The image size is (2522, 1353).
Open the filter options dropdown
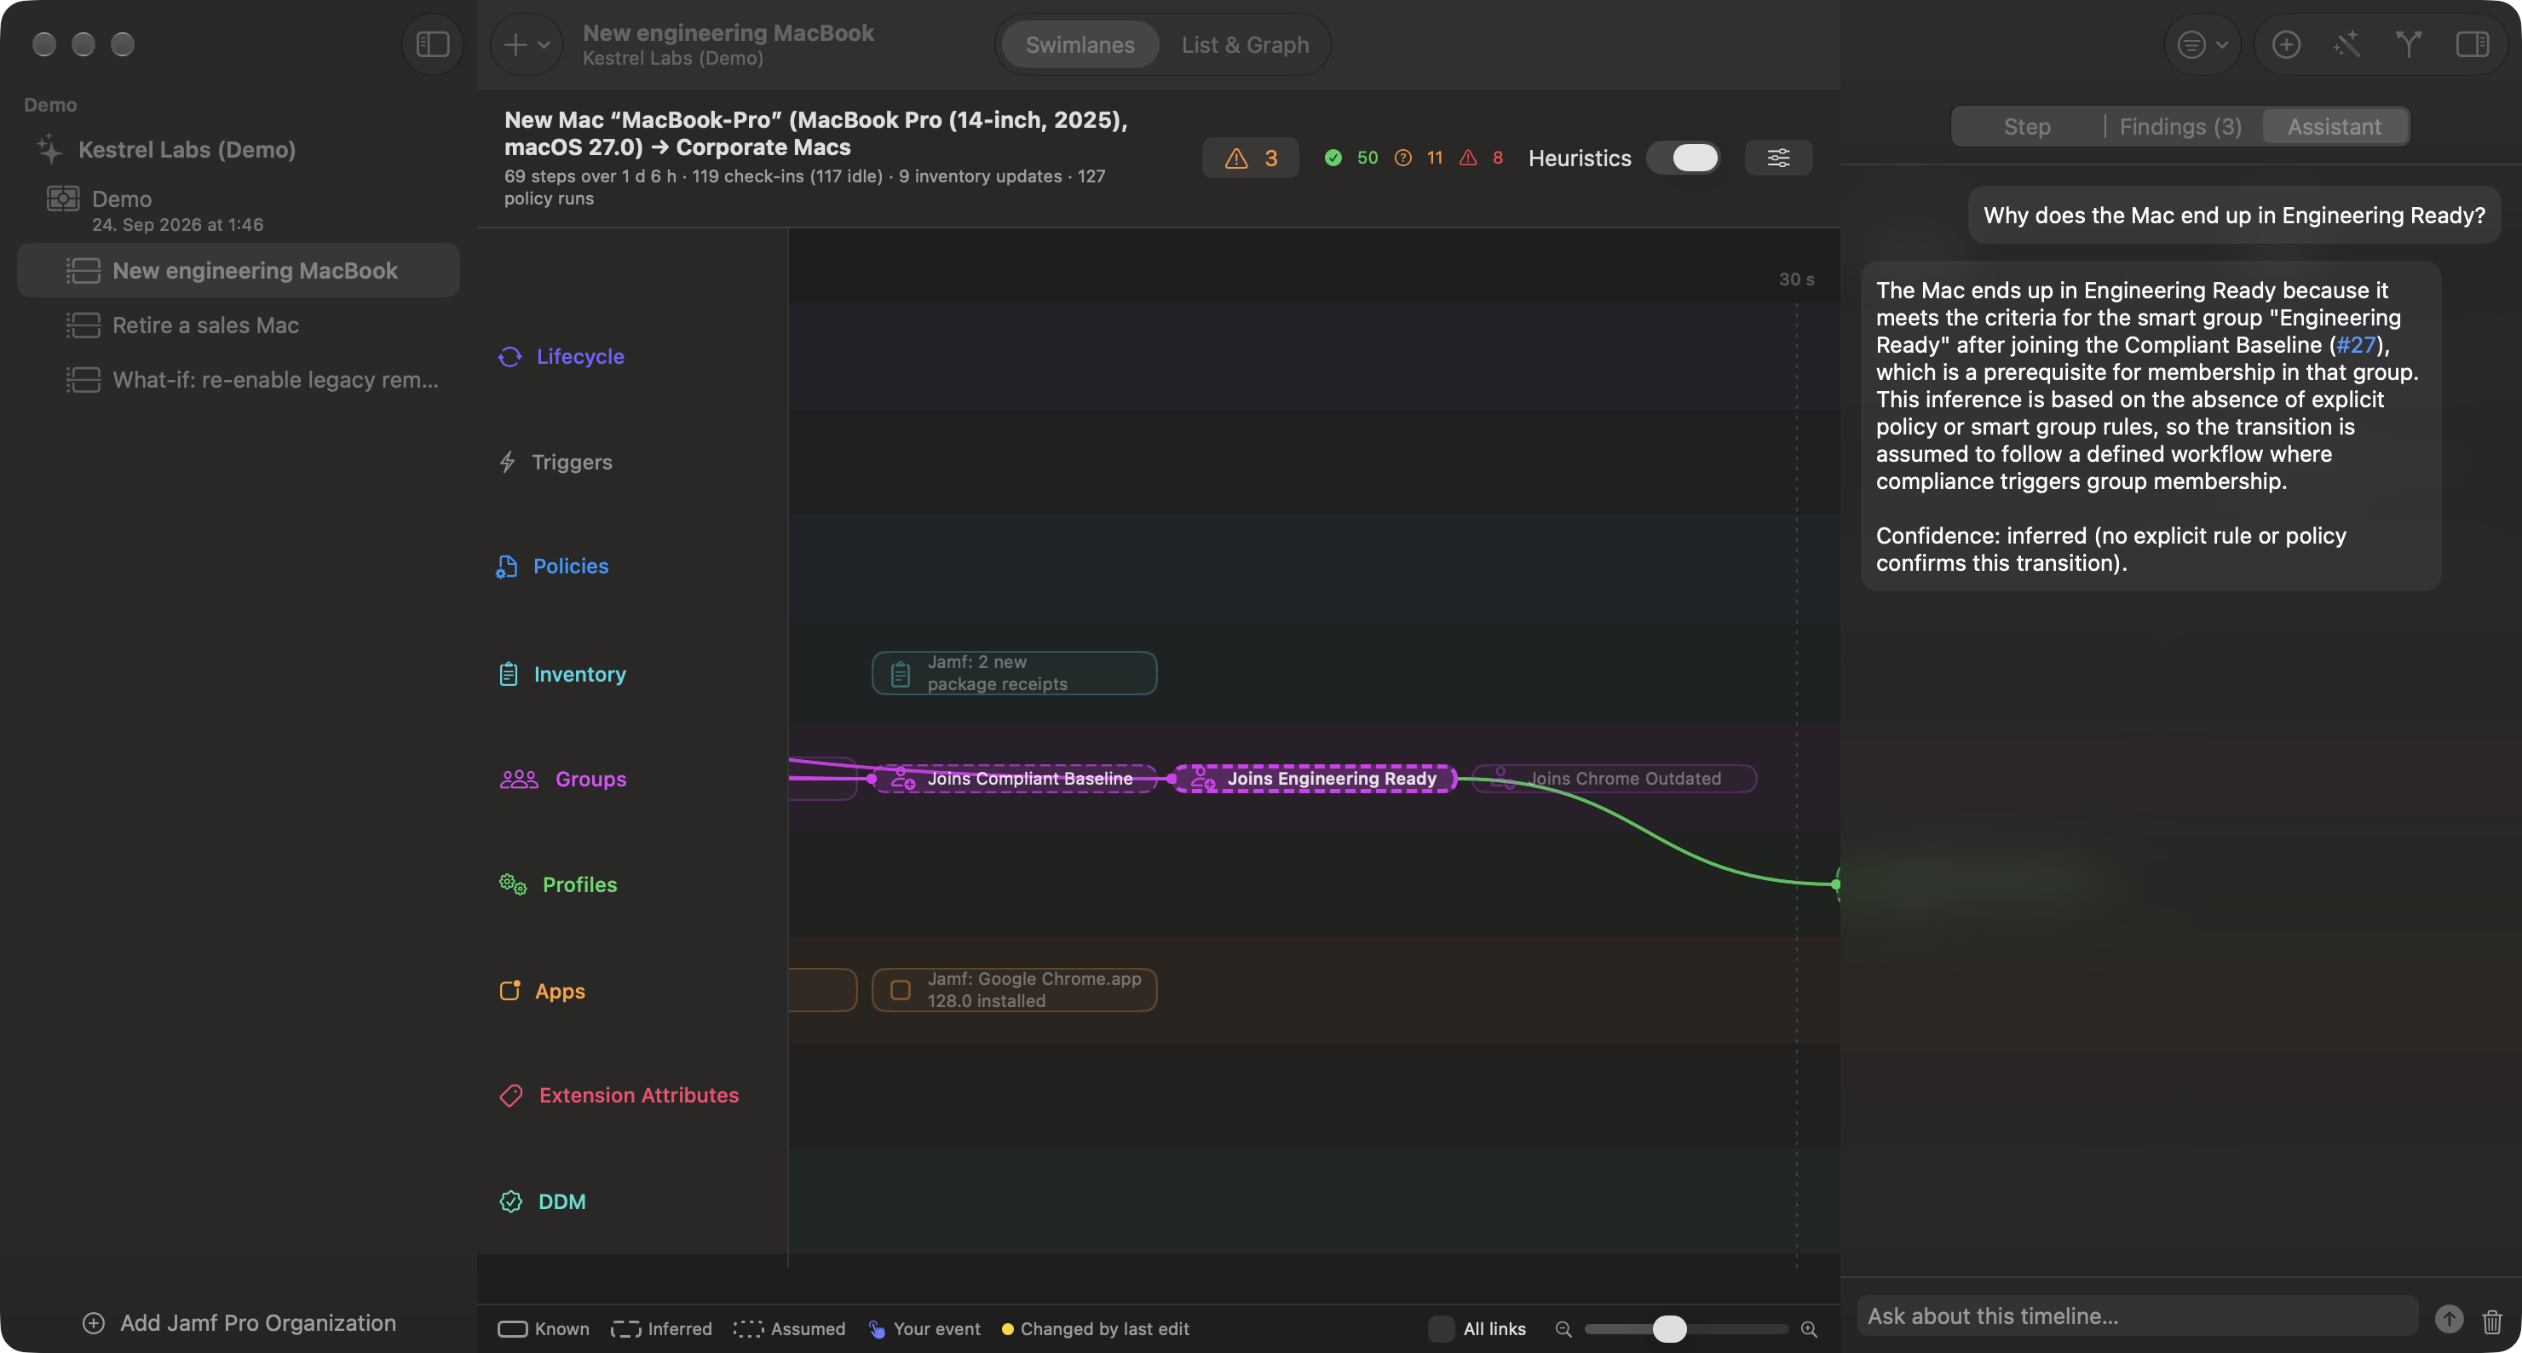[x=2202, y=44]
